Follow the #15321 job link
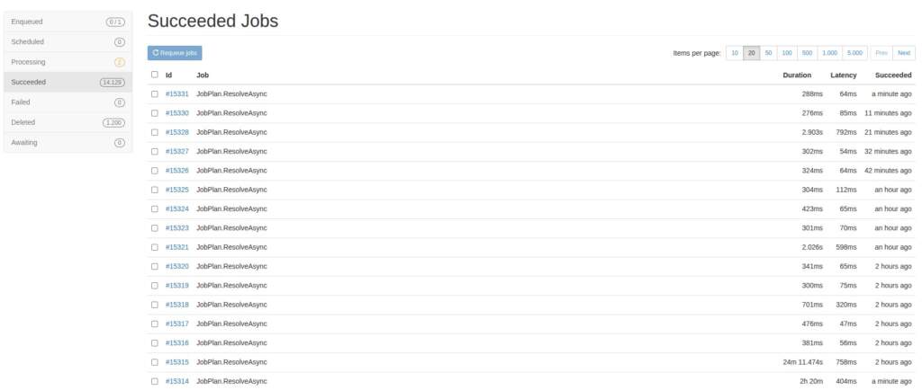This screenshot has width=922, height=390. (x=177, y=247)
